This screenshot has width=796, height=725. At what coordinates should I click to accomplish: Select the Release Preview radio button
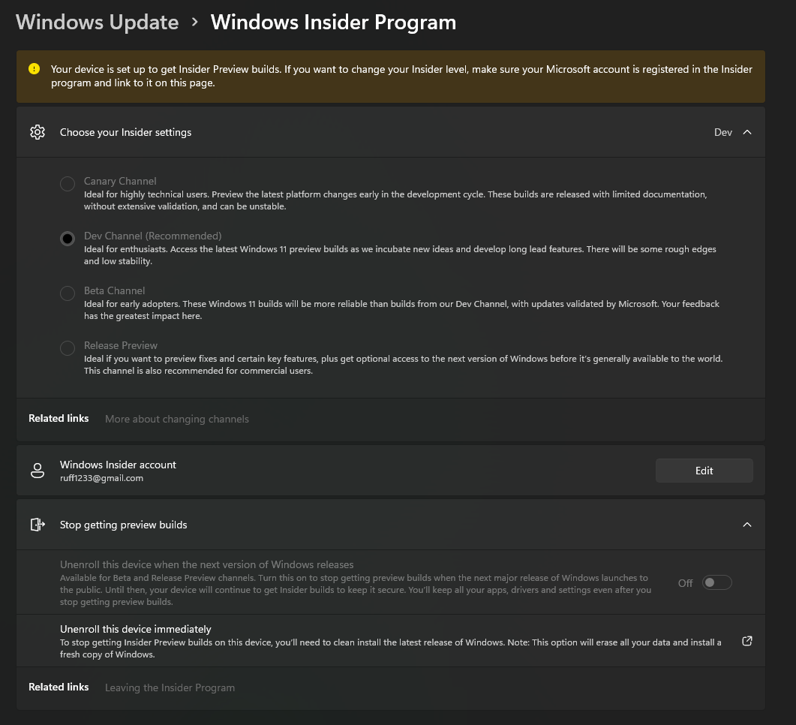click(x=68, y=348)
